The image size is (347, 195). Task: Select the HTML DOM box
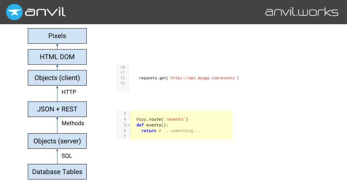57,57
